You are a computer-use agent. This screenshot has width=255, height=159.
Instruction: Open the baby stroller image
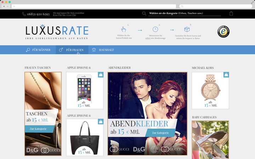click(210, 140)
